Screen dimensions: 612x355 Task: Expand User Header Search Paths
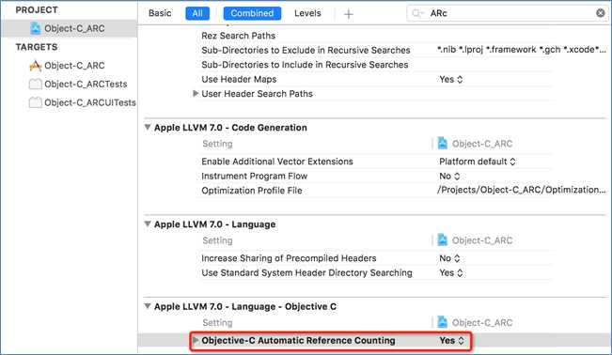(x=196, y=94)
